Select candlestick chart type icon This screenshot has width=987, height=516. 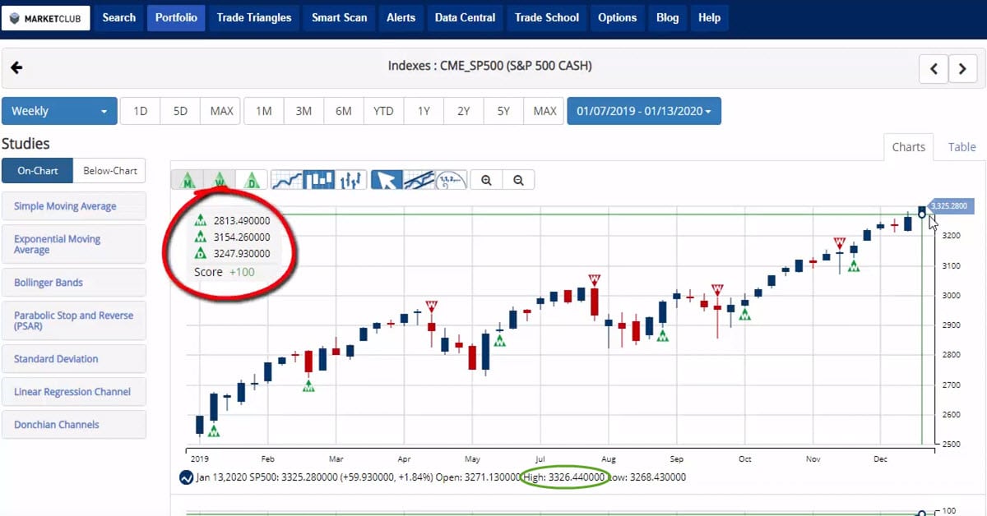point(318,179)
